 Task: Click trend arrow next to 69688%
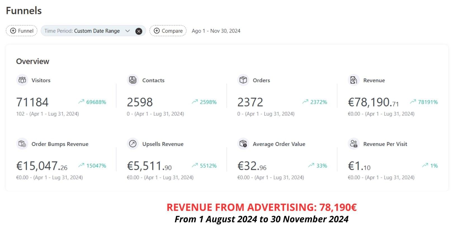81,102
